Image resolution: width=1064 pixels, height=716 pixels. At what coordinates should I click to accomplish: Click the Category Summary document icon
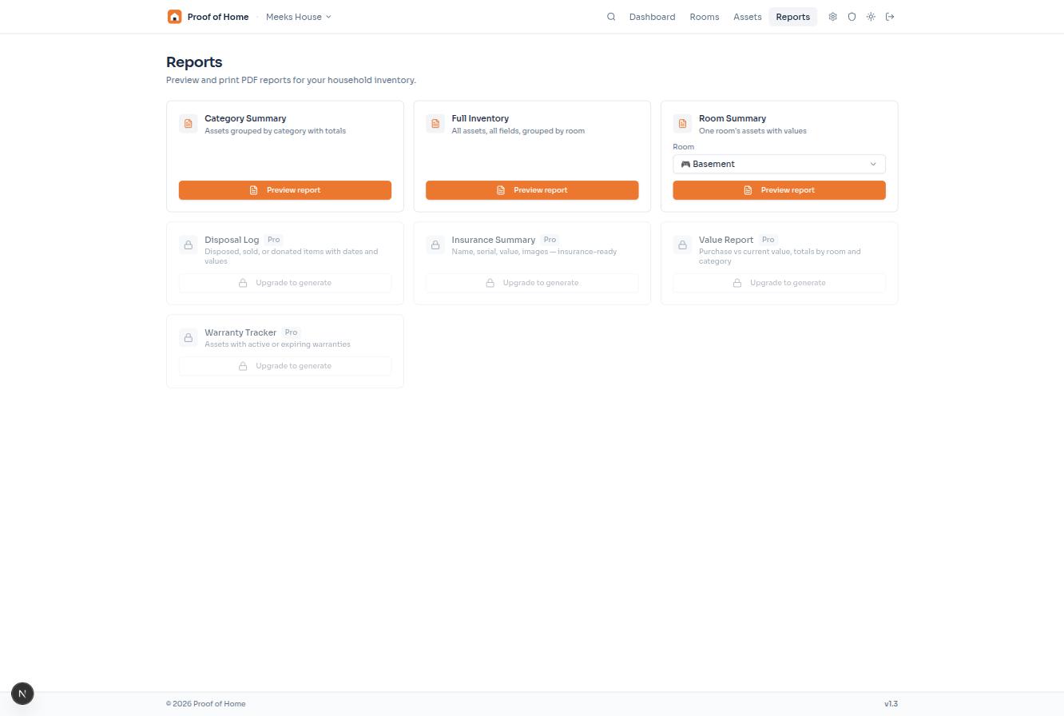tap(189, 124)
